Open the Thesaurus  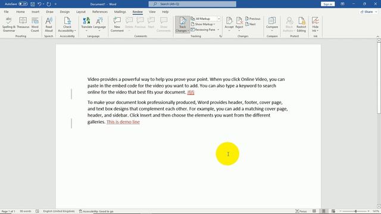click(x=23, y=23)
